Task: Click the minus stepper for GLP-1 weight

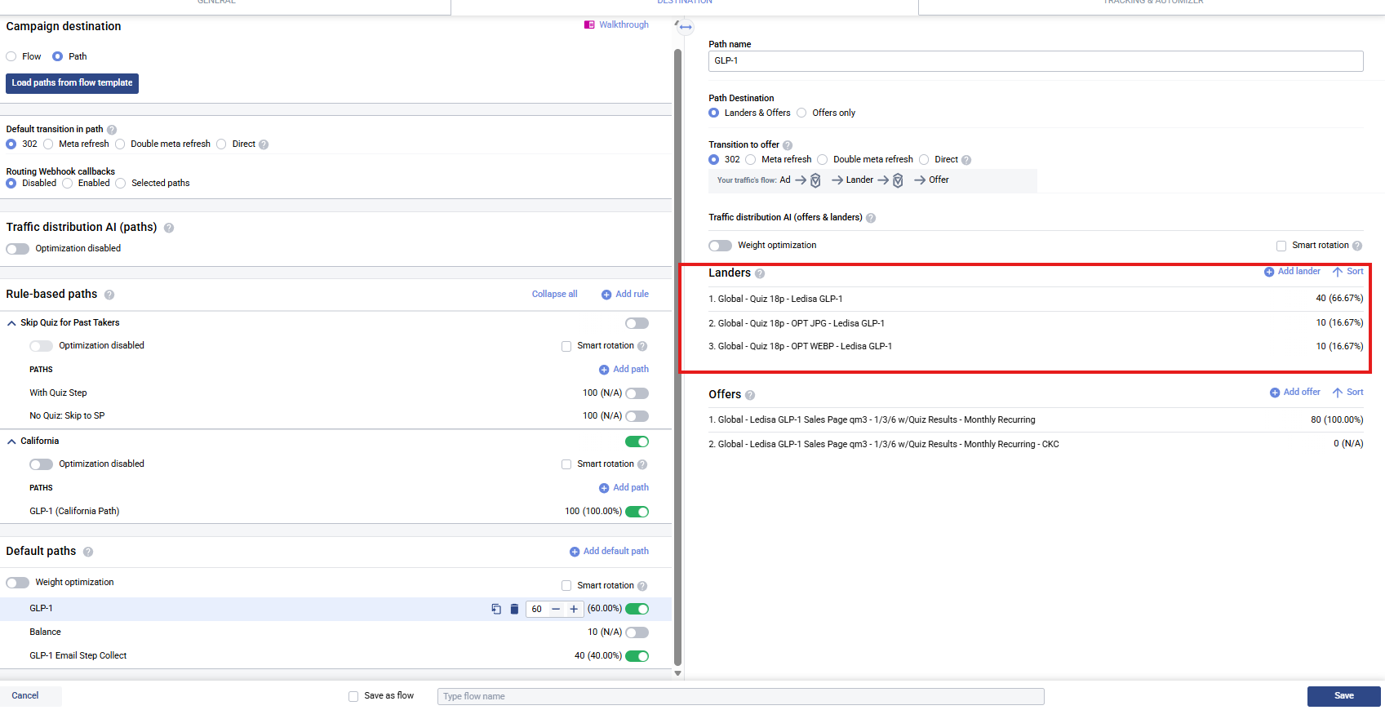Action: (x=556, y=609)
